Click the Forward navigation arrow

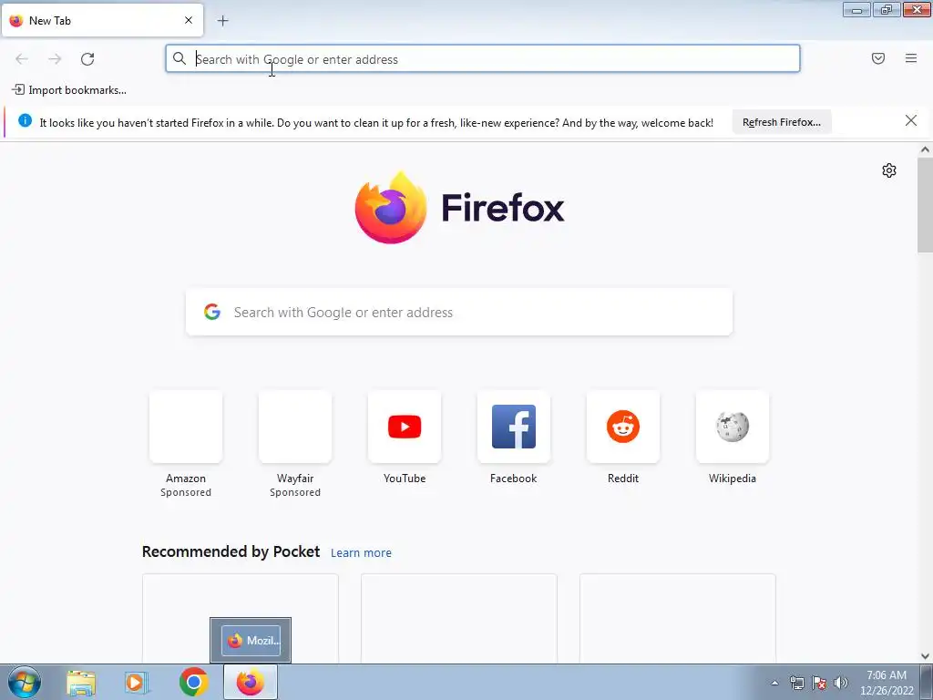click(x=55, y=59)
